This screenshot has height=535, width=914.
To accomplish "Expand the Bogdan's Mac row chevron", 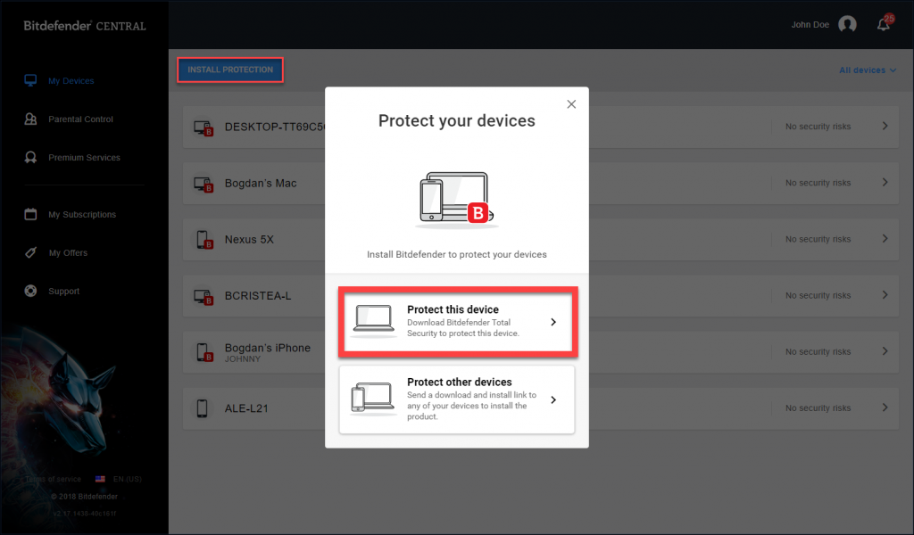I will (885, 182).
